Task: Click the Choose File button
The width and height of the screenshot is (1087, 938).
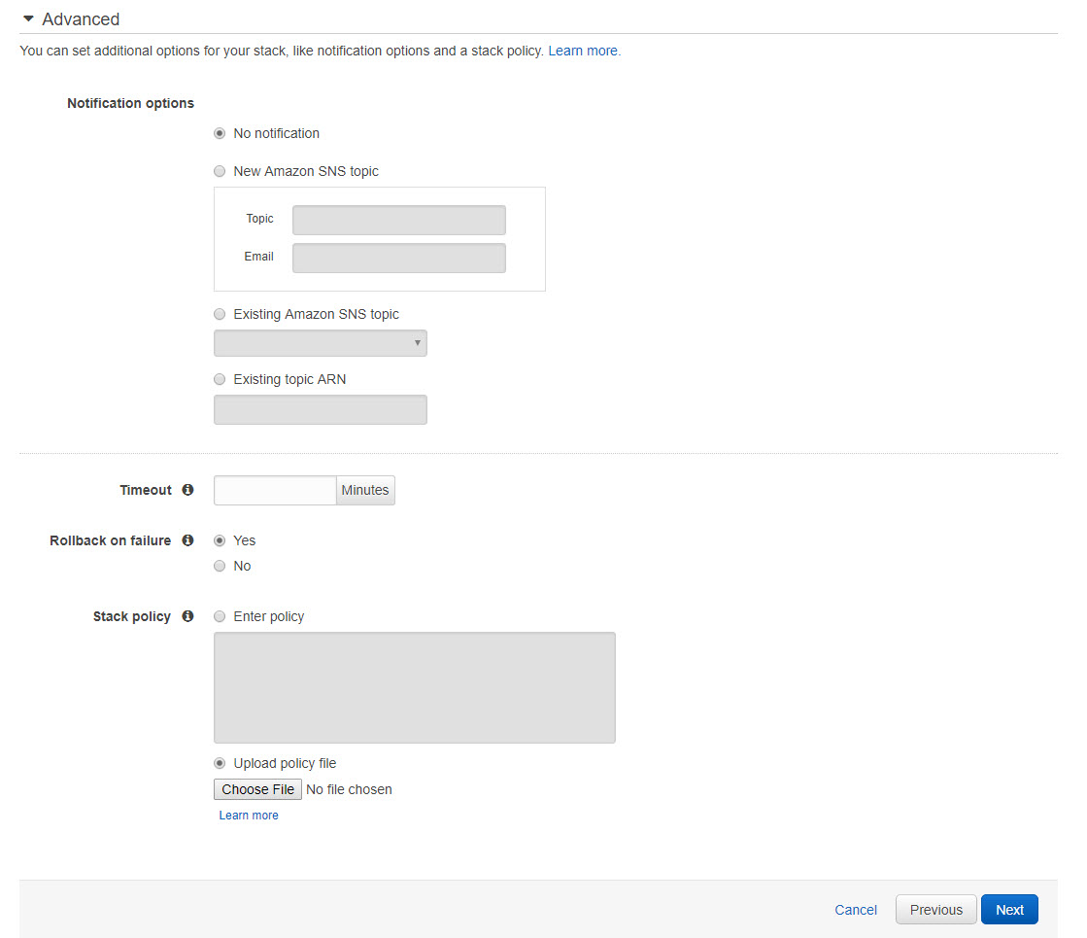Action: [257, 789]
